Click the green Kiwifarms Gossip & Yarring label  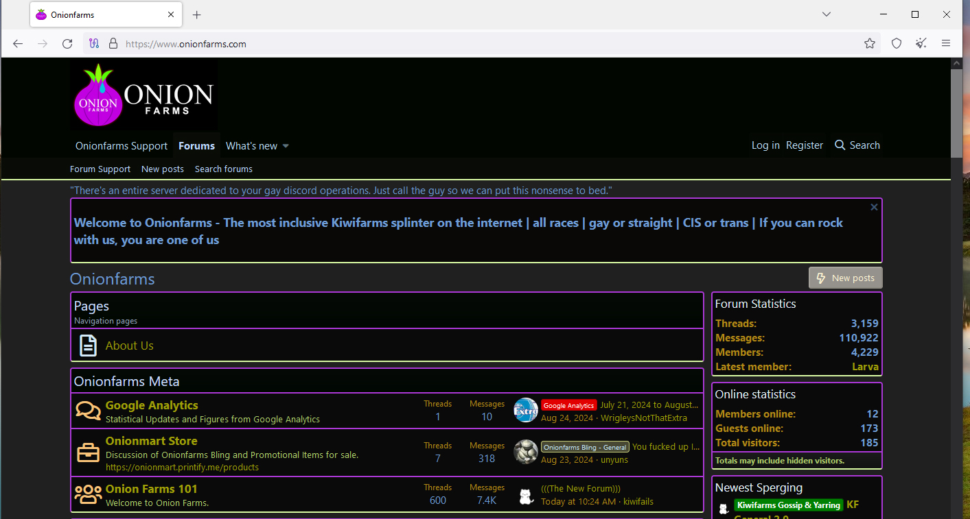789,505
